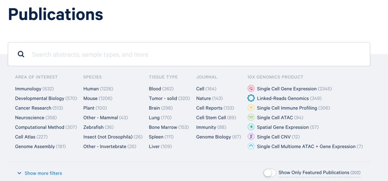
Task: Click the Linked-Reads Genomics icon
Action: coord(251,98)
